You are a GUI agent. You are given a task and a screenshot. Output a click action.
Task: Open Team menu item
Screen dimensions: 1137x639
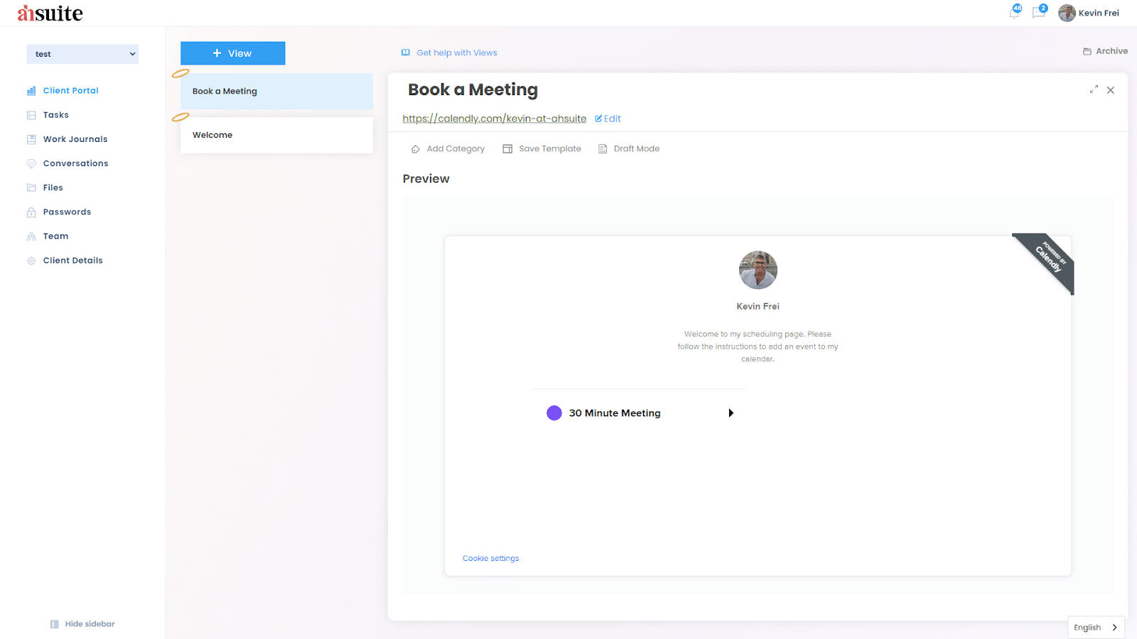[x=55, y=236]
